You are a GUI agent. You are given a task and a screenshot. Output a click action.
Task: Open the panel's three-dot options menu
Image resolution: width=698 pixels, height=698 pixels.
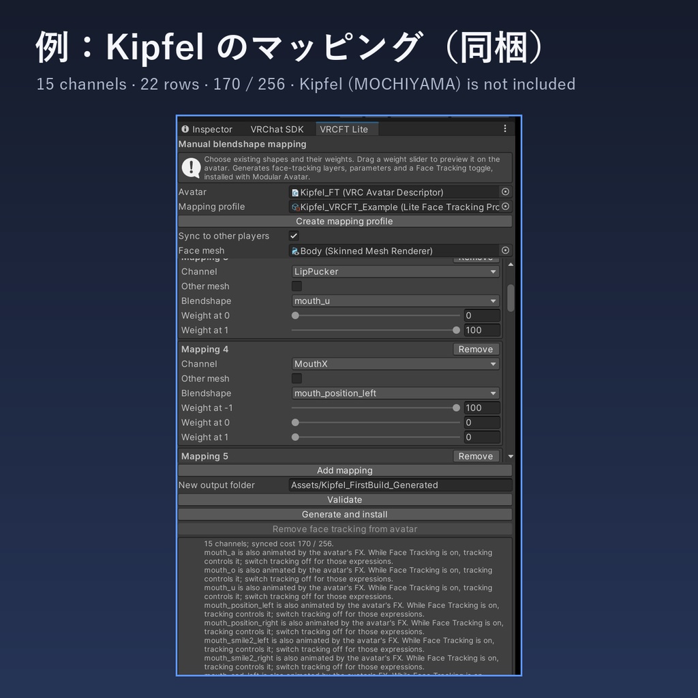coord(505,129)
